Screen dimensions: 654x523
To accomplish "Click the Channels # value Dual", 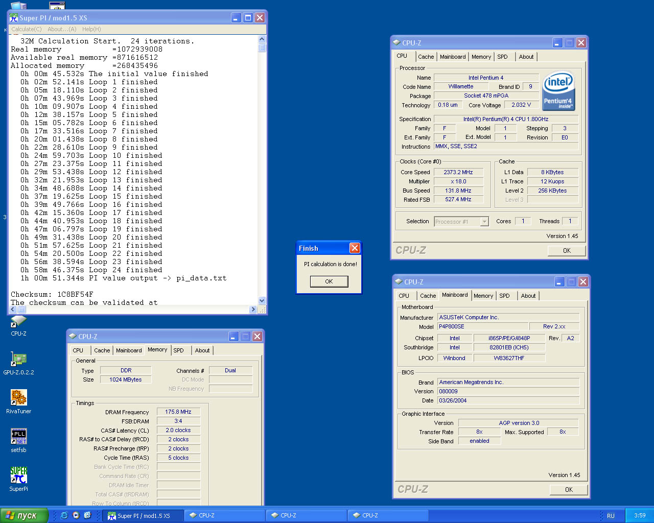I will coord(230,370).
